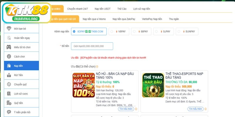Click the wallet icon beside Nạp tiền
This screenshot has width=235, height=117.
9,66
